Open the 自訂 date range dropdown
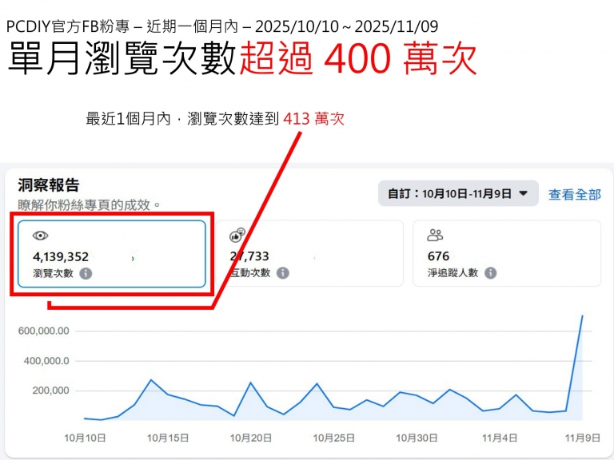 457,193
